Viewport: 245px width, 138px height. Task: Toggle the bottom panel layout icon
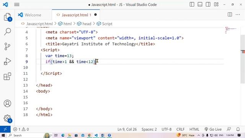(x=200, y=4)
